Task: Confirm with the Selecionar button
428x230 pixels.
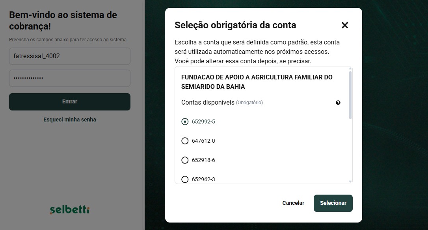Action: point(333,203)
